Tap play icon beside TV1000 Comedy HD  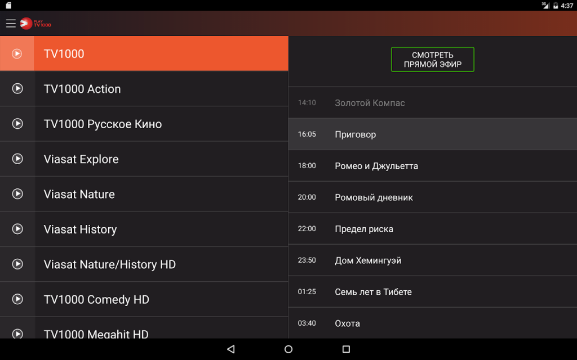tap(17, 299)
